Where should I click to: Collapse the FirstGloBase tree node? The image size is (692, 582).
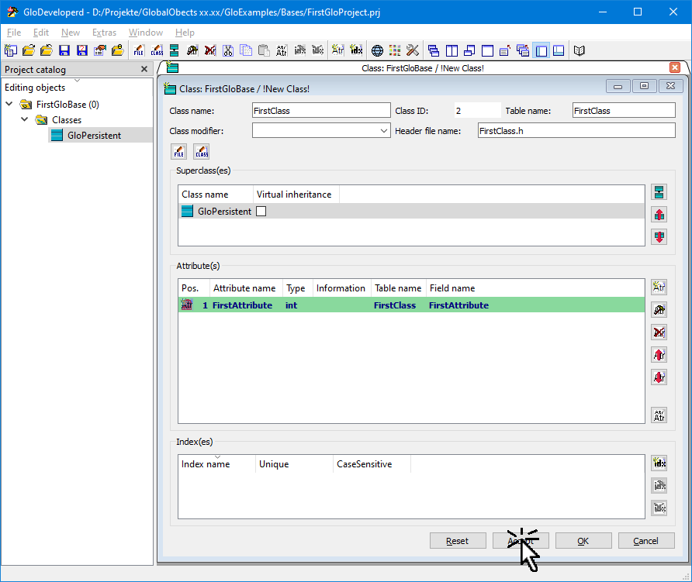(9, 105)
